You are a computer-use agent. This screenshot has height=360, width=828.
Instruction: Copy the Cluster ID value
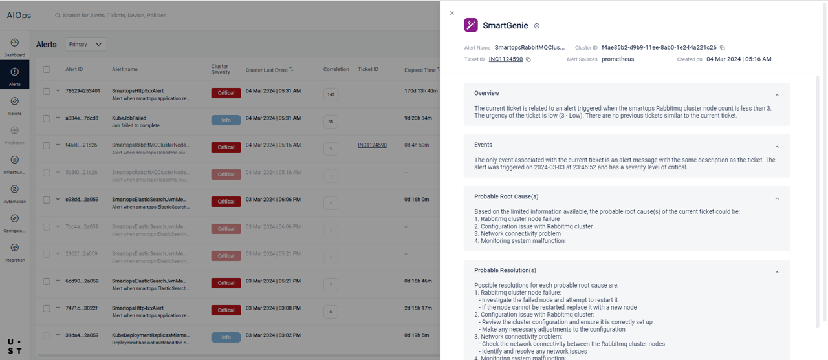point(723,48)
